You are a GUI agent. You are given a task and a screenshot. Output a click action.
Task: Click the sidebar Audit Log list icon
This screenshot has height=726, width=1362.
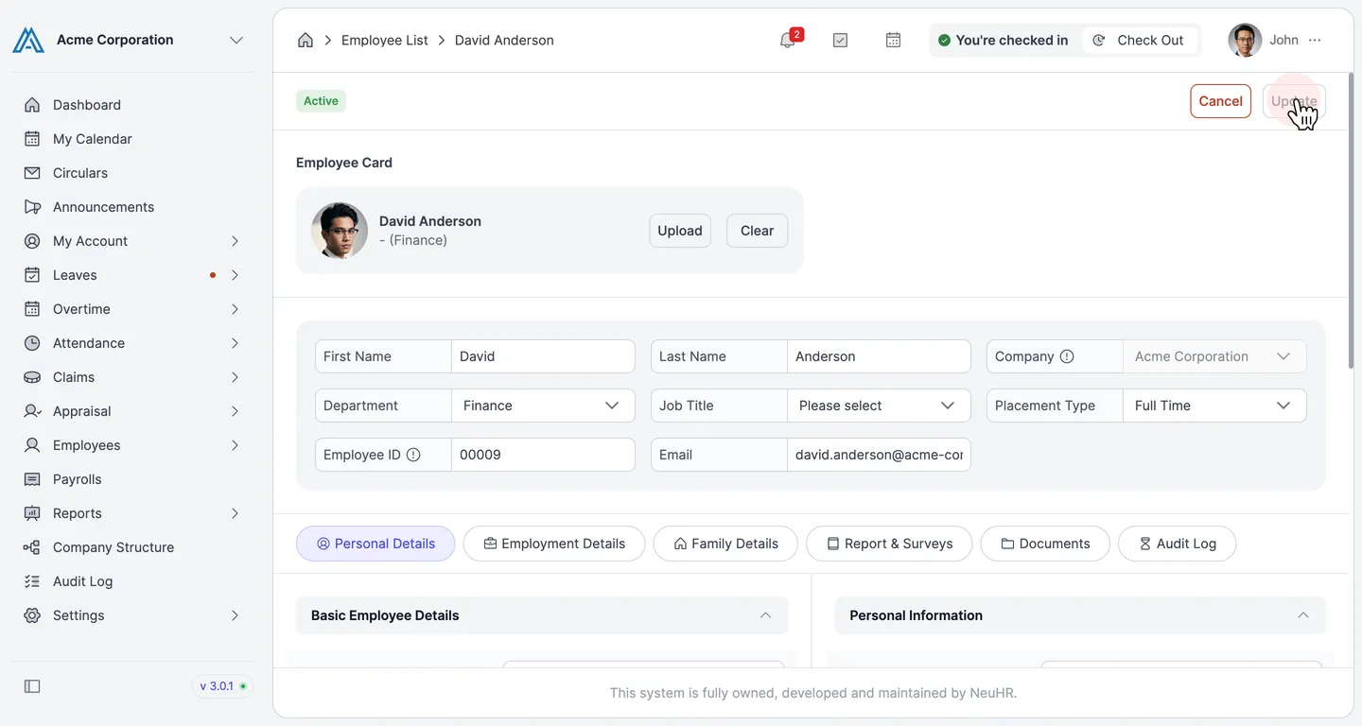[x=32, y=581]
